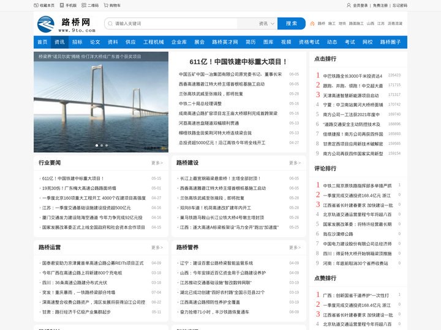Open the 论文 nav tab
The width and height of the screenshot is (441, 330).
95,42
